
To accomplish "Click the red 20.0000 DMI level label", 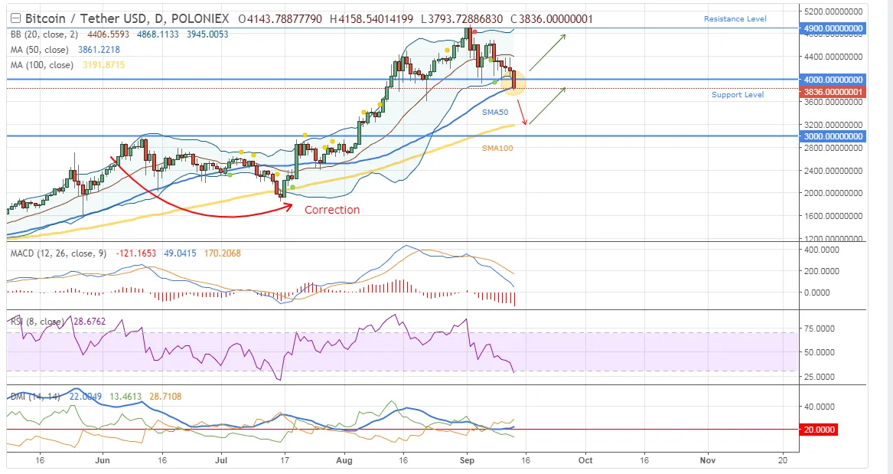I will coord(819,430).
